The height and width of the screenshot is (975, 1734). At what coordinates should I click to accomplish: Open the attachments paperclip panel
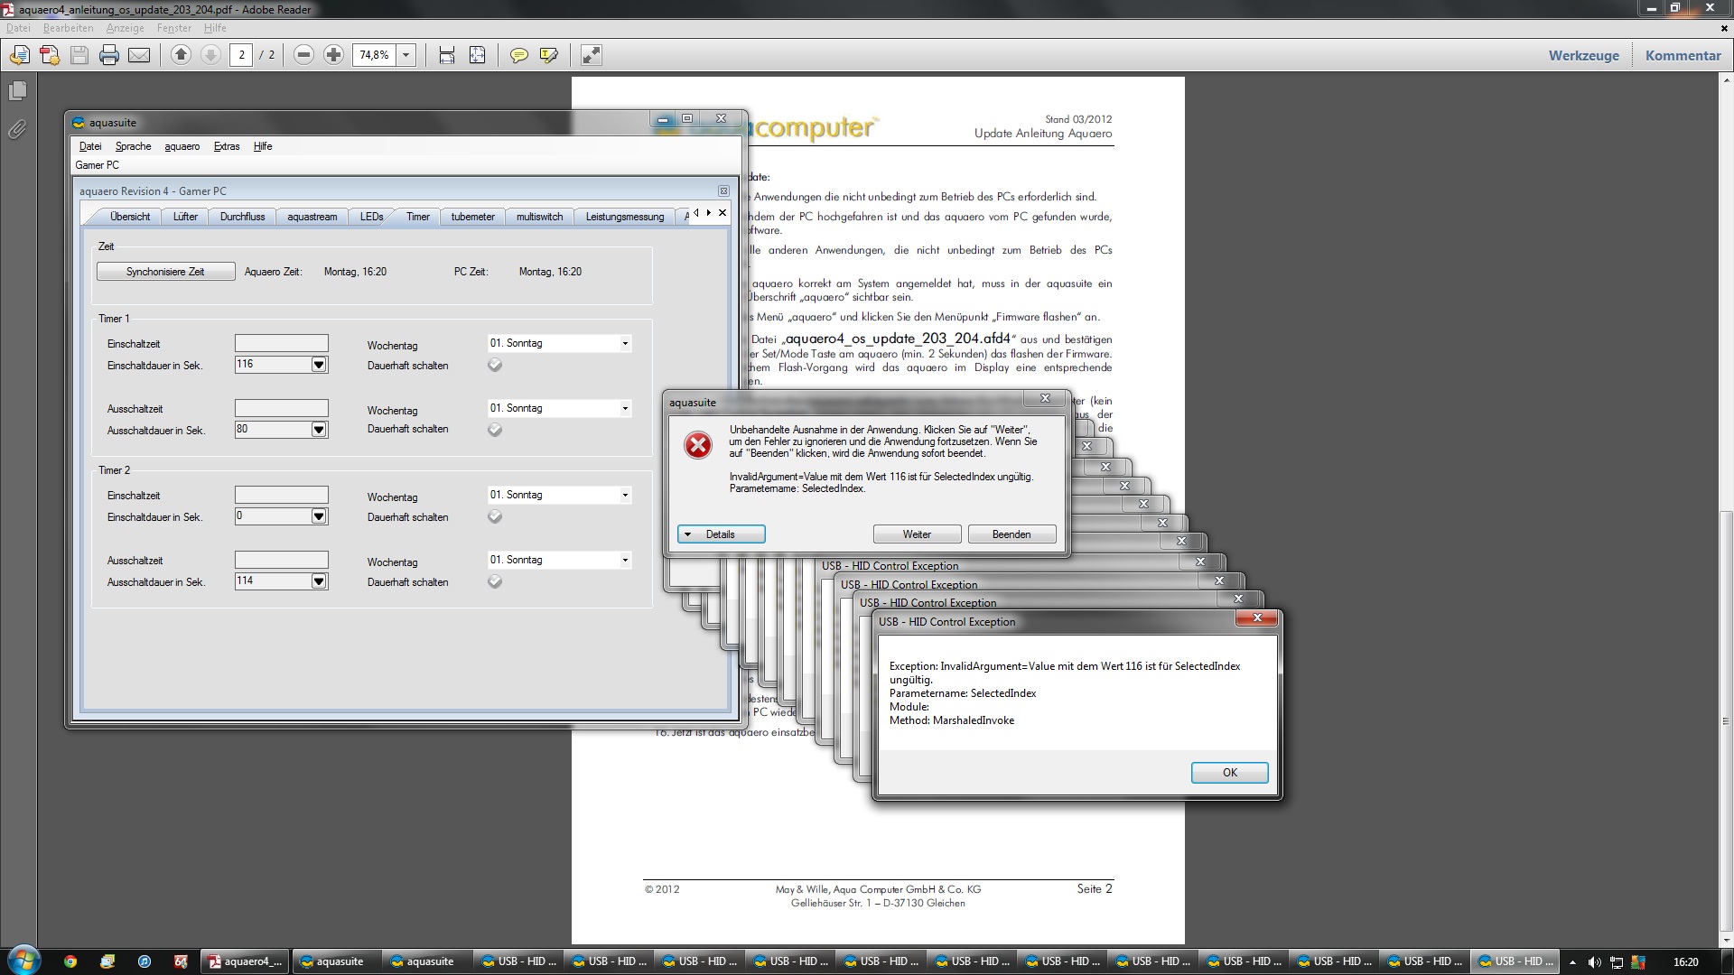point(17,130)
